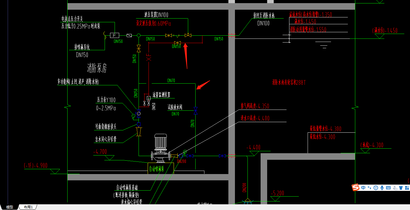Select the 试验放水阀 label

click(x=175, y=107)
